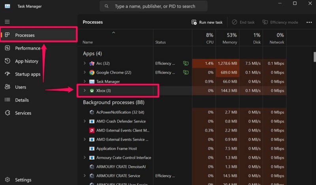Viewport: 316px width, 185px height.
Task: Expand AMD Crash Defender Service entry
Action: pos(85,121)
